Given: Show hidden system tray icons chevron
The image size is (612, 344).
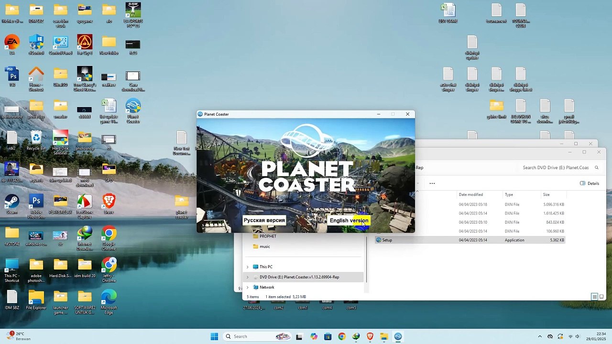Looking at the screenshot, I should (540, 336).
